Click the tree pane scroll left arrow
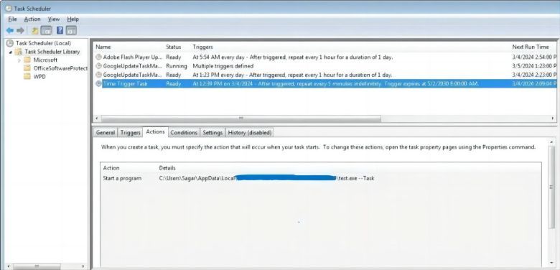560x270 pixels. (8, 266)
